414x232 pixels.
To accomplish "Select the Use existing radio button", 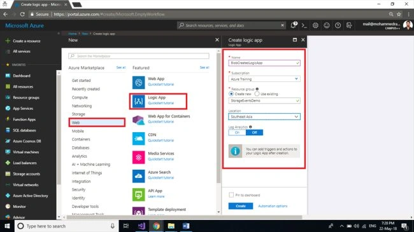I will pos(257,94).
